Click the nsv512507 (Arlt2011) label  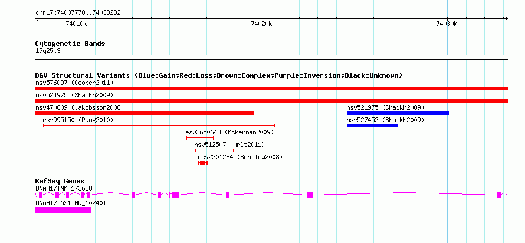click(x=229, y=145)
